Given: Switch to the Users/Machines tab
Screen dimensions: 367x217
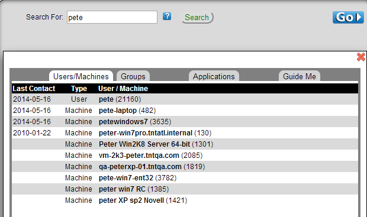Looking at the screenshot, I should point(81,76).
